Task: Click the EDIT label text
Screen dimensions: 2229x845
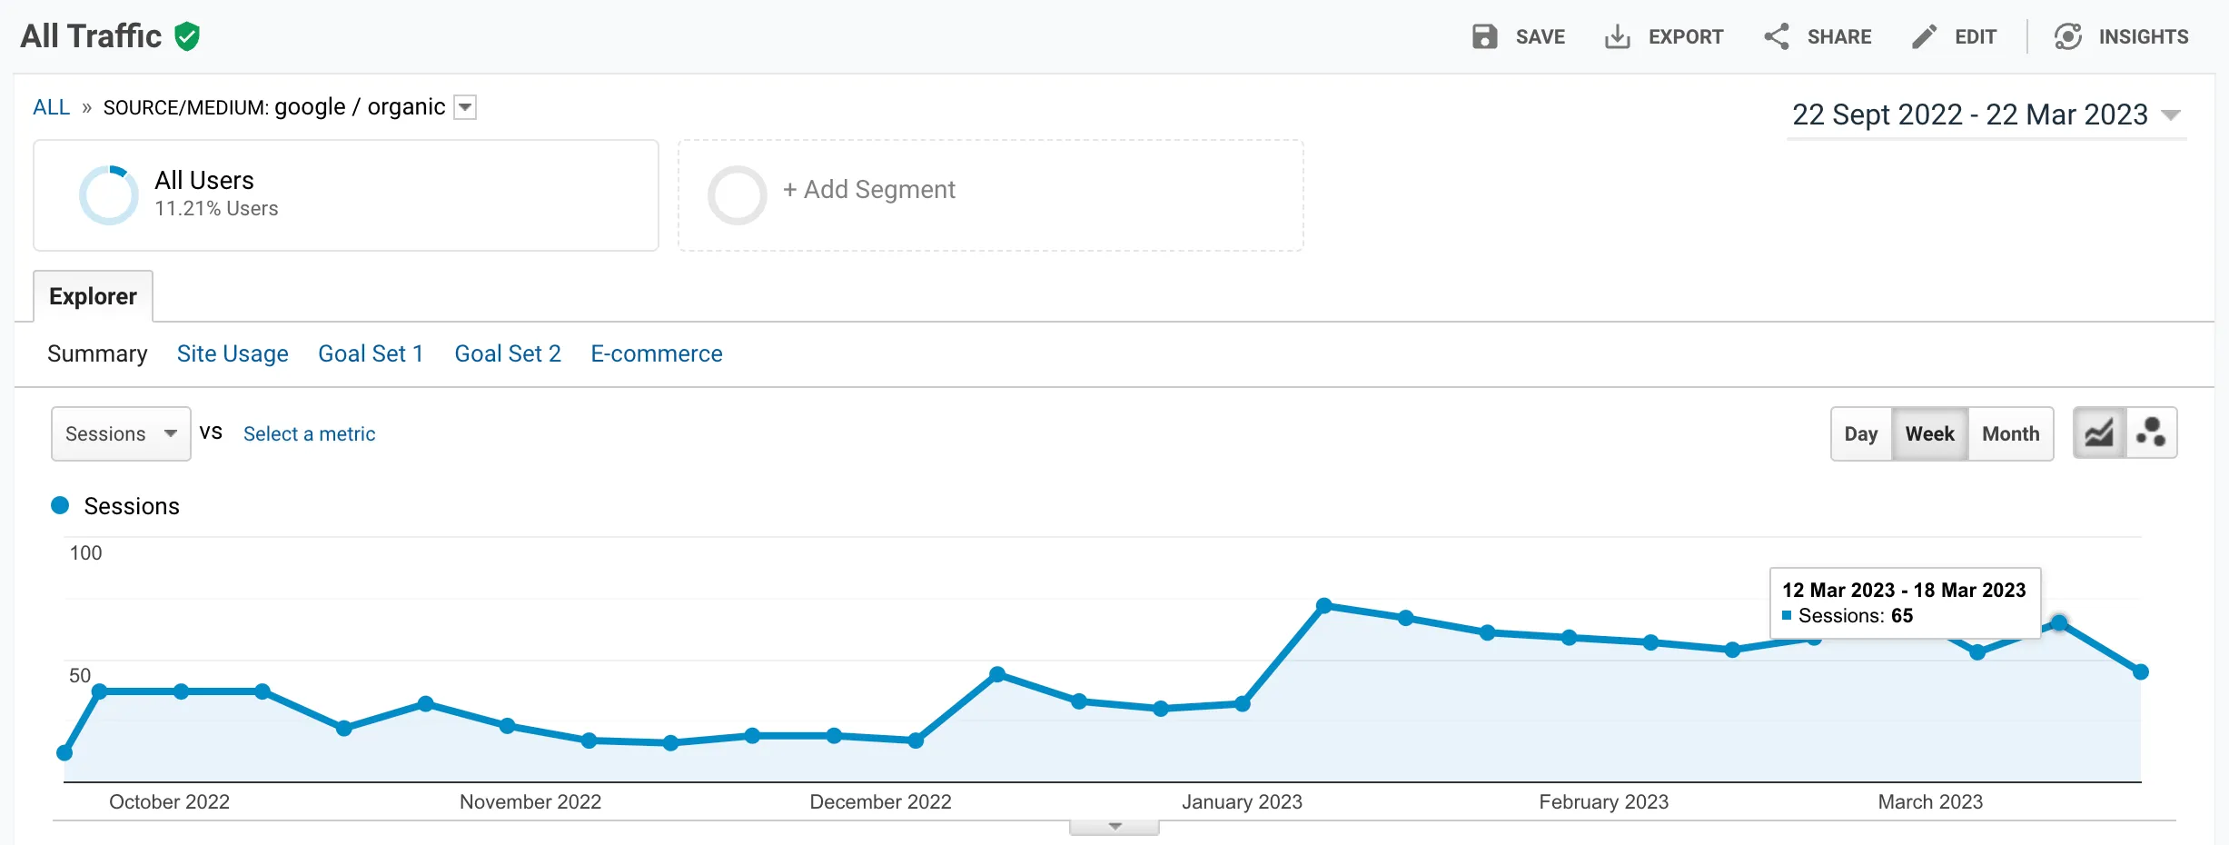Action: pos(1976,37)
